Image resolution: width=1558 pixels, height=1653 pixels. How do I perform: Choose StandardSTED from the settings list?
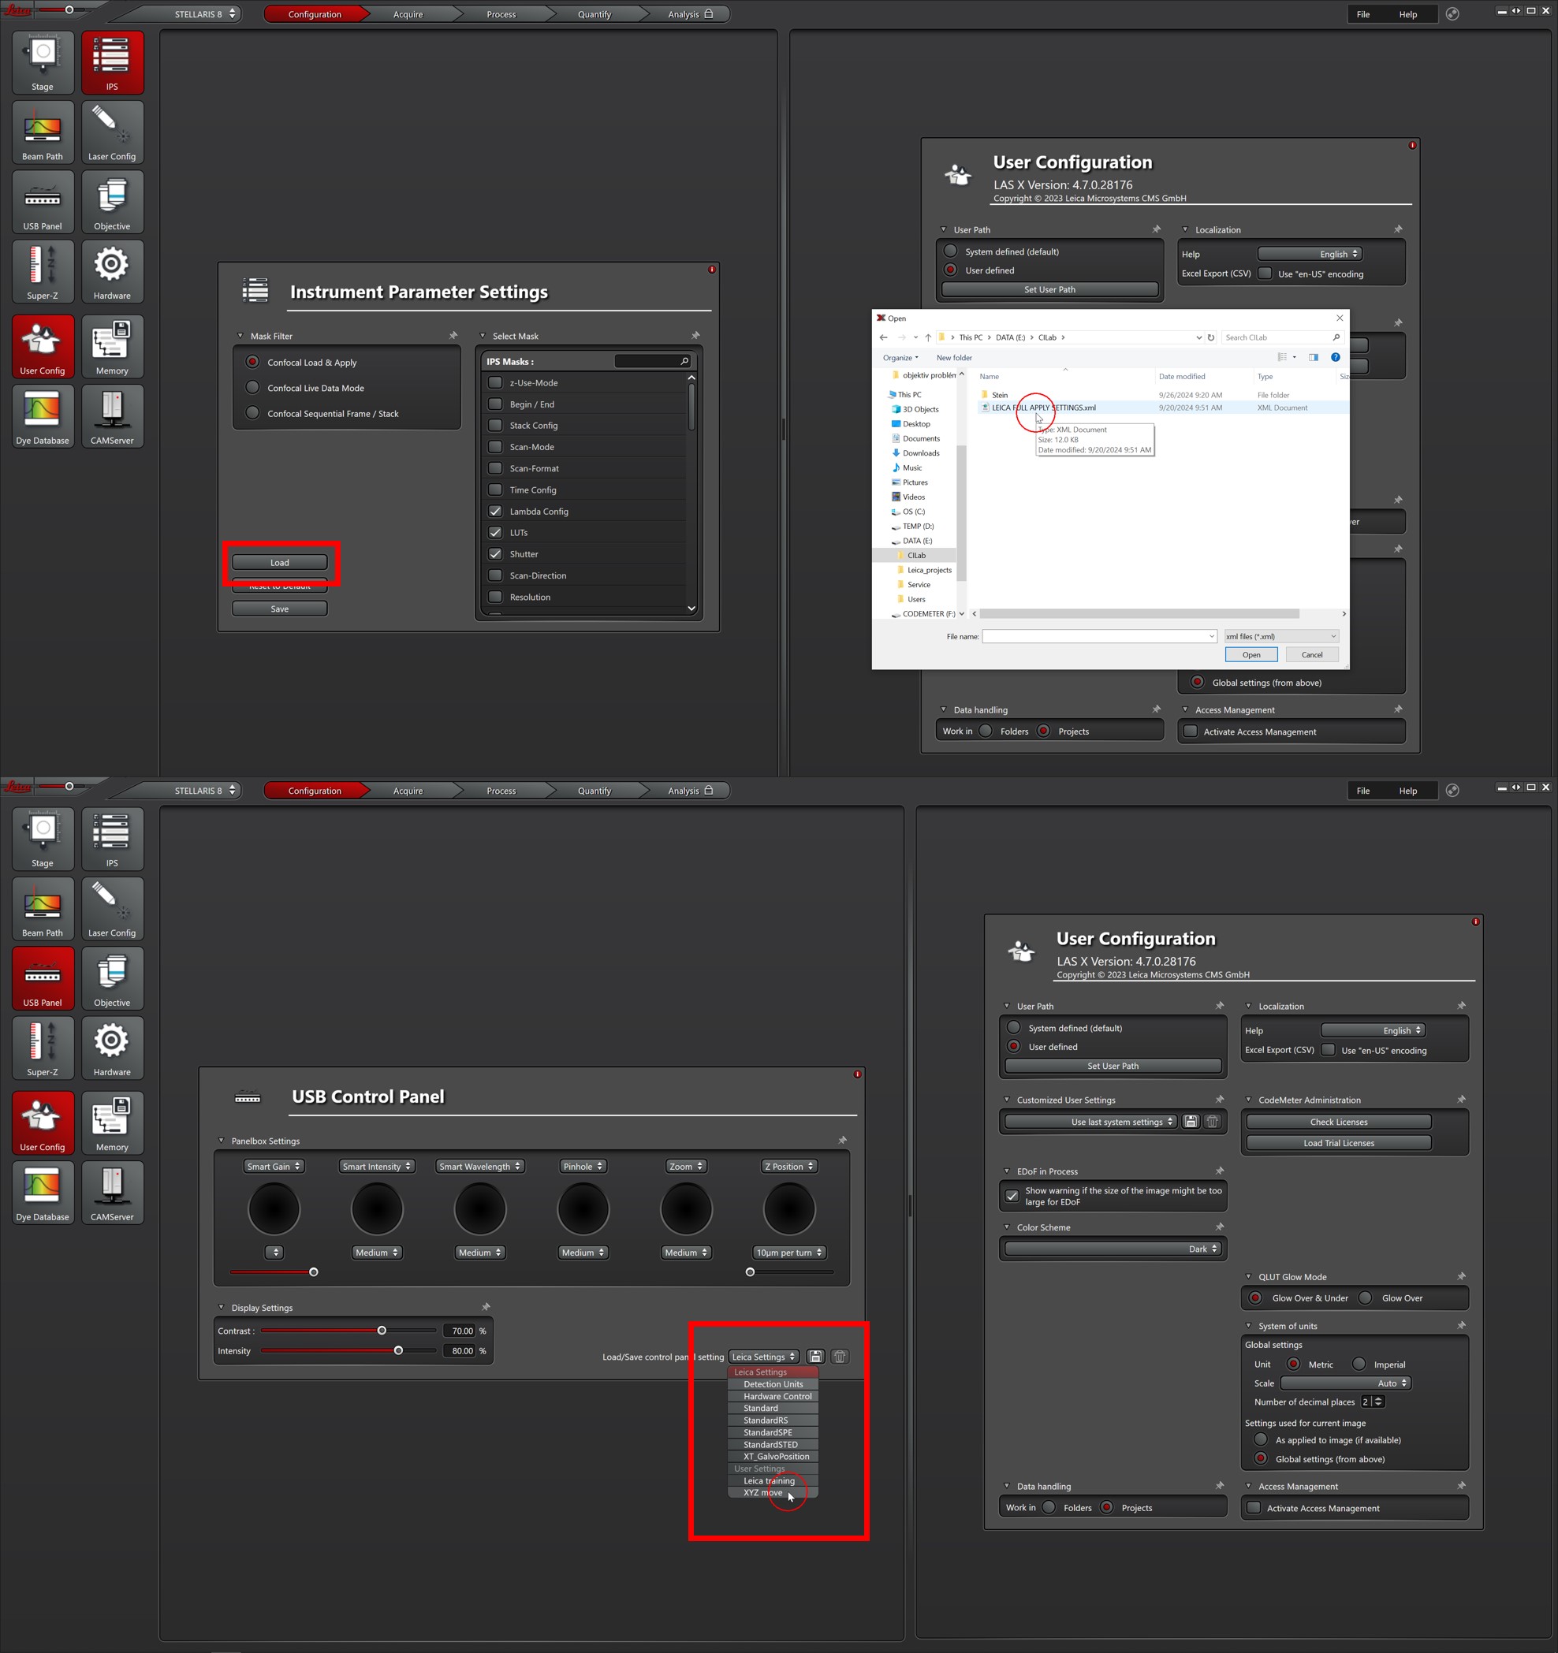tap(773, 1444)
